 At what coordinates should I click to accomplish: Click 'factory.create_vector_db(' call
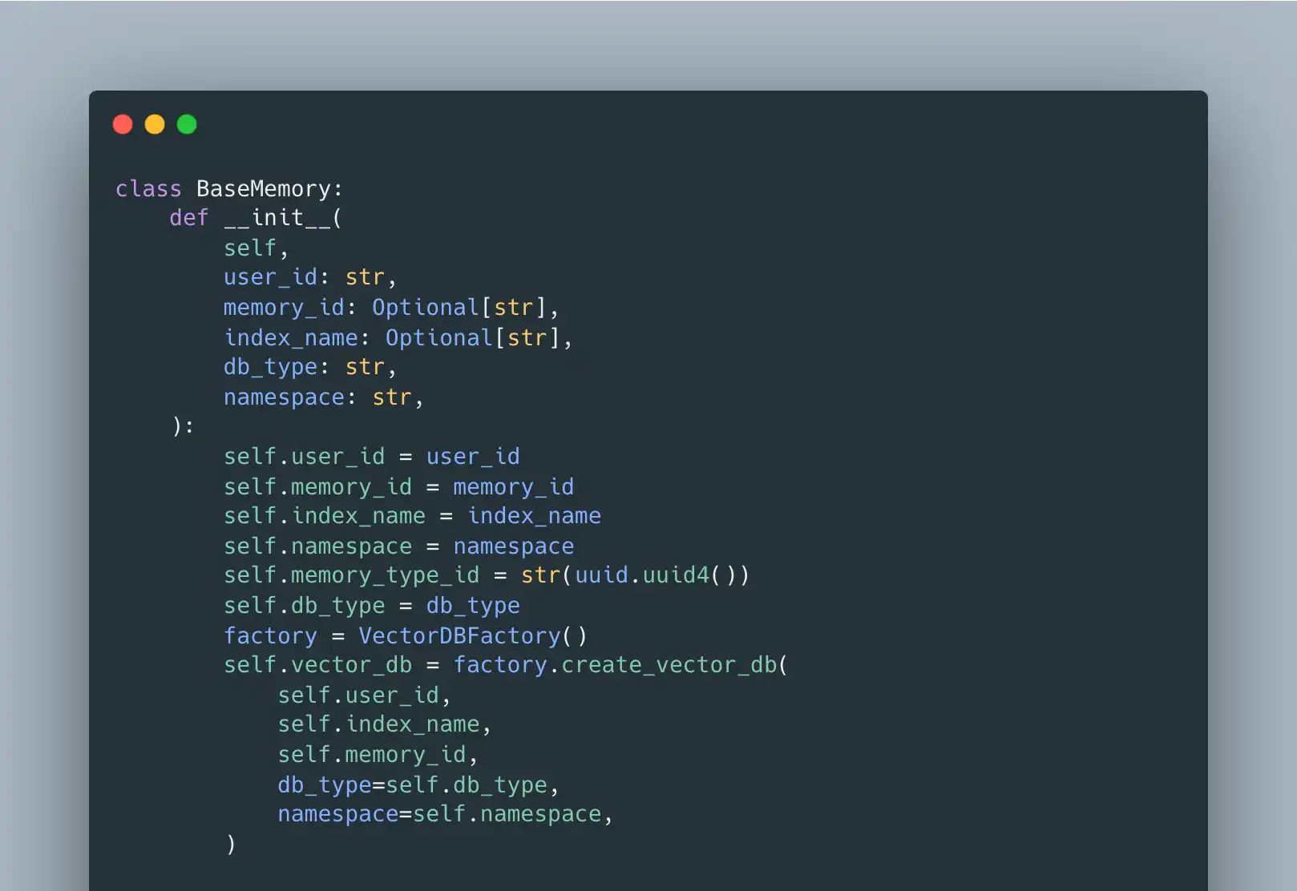coord(621,666)
